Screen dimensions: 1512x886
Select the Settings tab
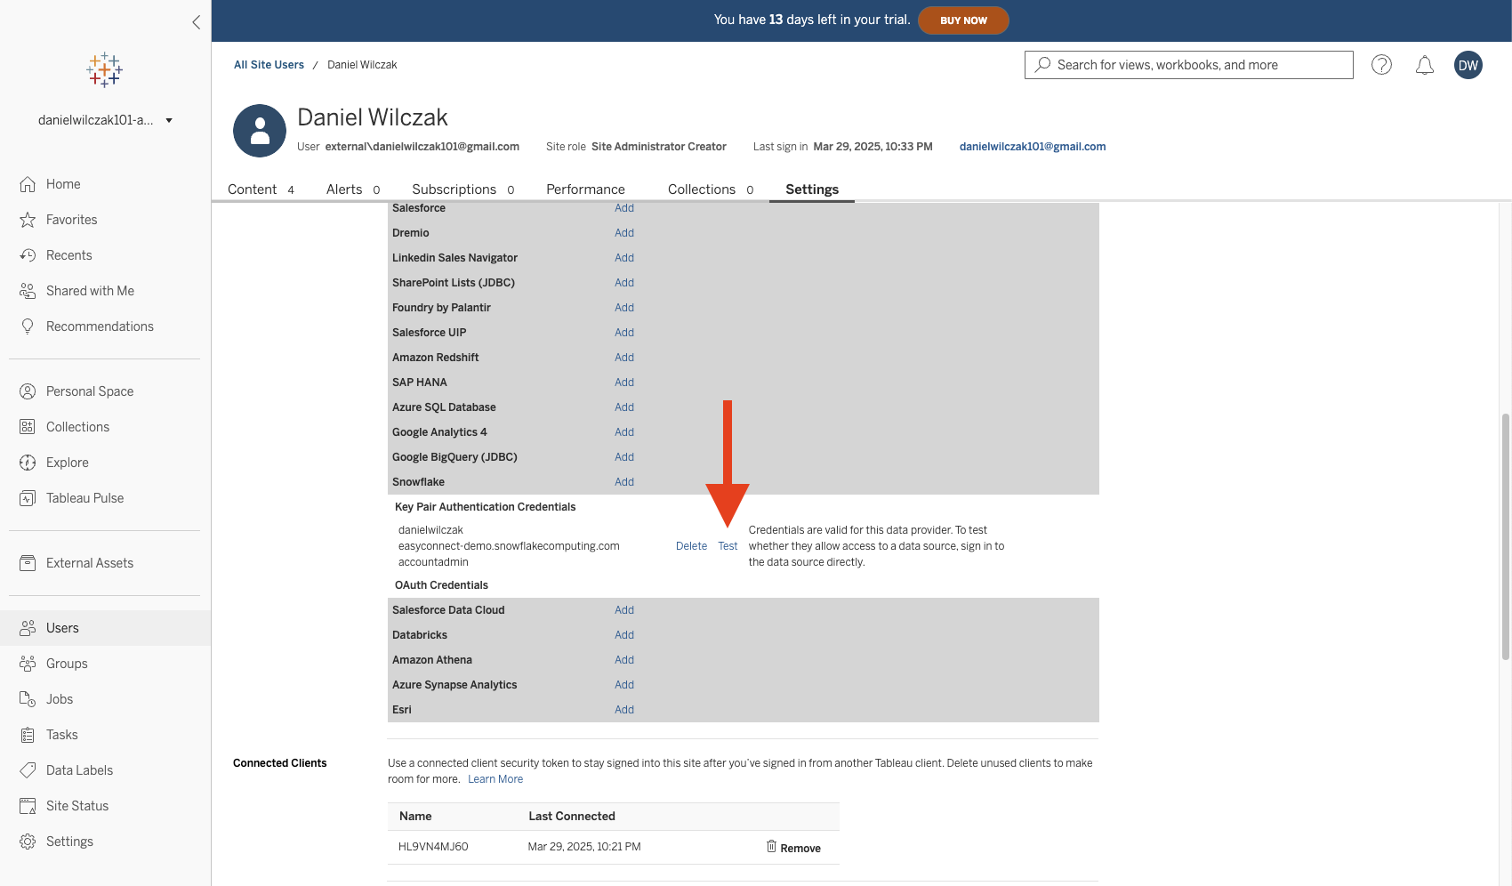coord(812,189)
